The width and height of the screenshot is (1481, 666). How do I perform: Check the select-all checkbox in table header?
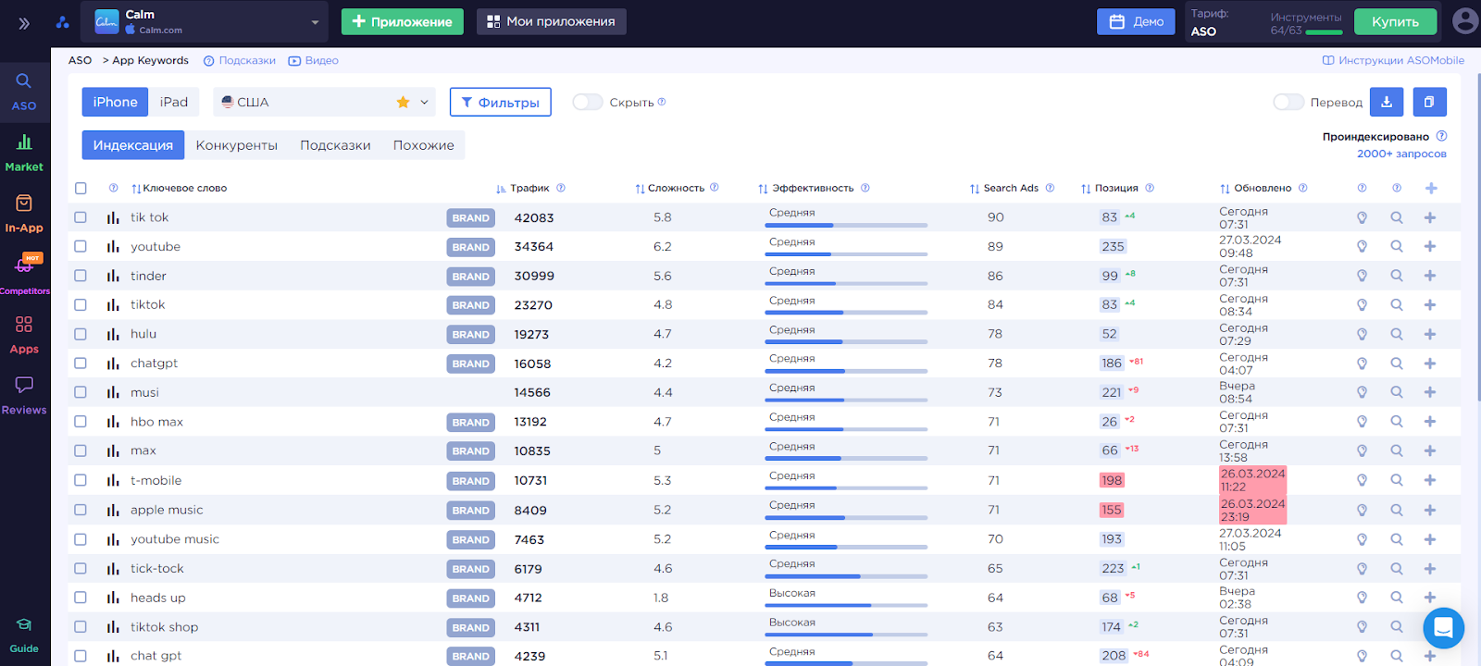tap(81, 188)
